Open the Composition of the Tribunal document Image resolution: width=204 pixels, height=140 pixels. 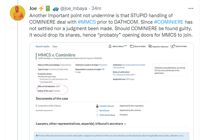pyautogui.click(x=48, y=106)
